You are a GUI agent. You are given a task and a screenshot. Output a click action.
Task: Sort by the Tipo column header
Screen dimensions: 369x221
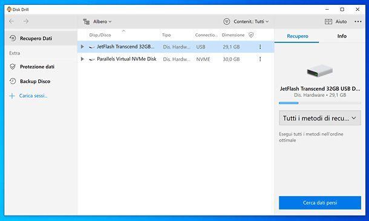pos(166,35)
